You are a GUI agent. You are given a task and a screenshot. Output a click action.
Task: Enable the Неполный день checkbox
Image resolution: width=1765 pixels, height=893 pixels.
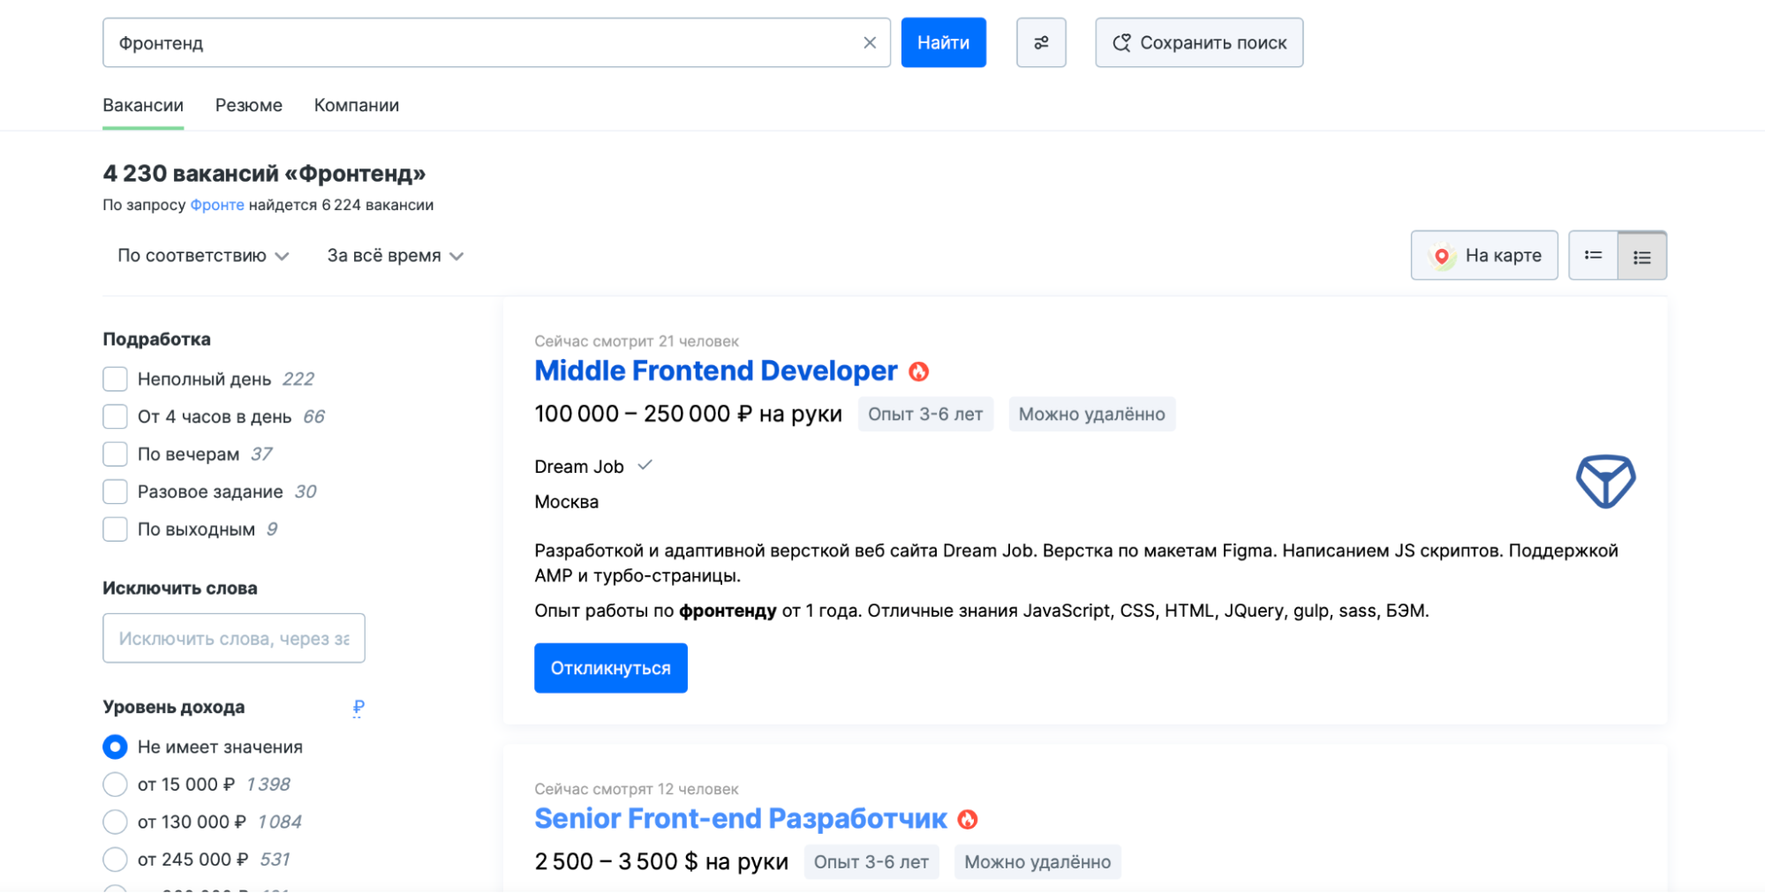click(115, 379)
